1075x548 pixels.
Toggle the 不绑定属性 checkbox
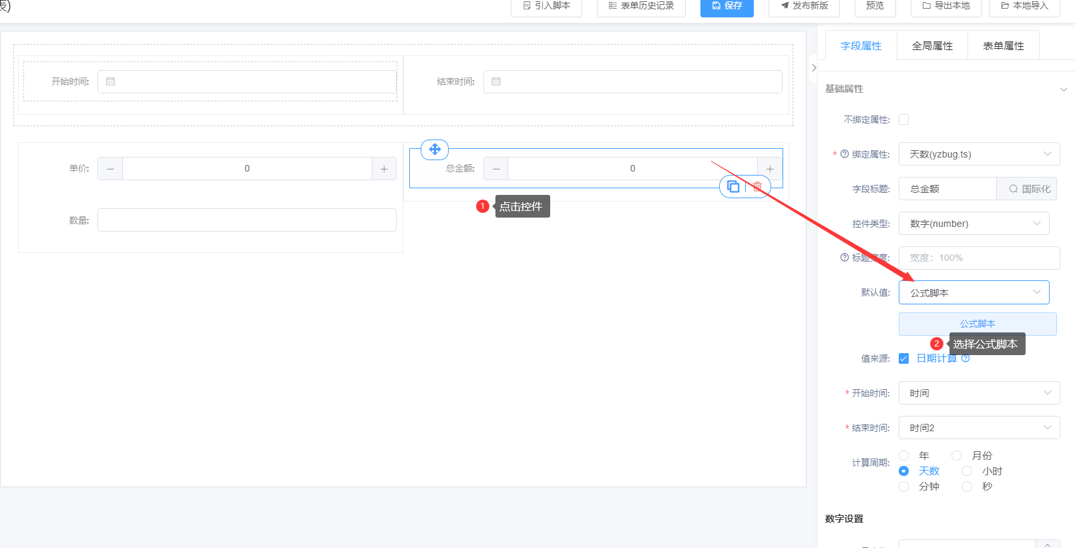[904, 119]
